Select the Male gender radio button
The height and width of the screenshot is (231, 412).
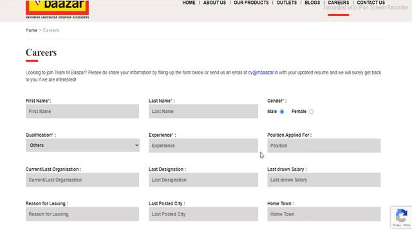click(x=282, y=112)
